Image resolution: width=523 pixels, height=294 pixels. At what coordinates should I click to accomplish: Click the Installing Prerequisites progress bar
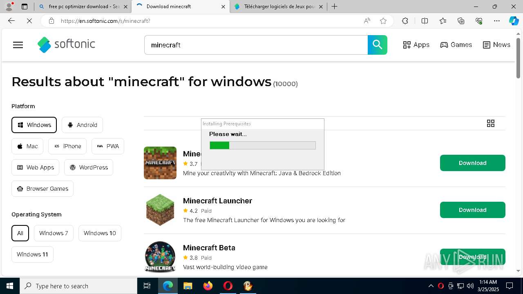coord(262,145)
